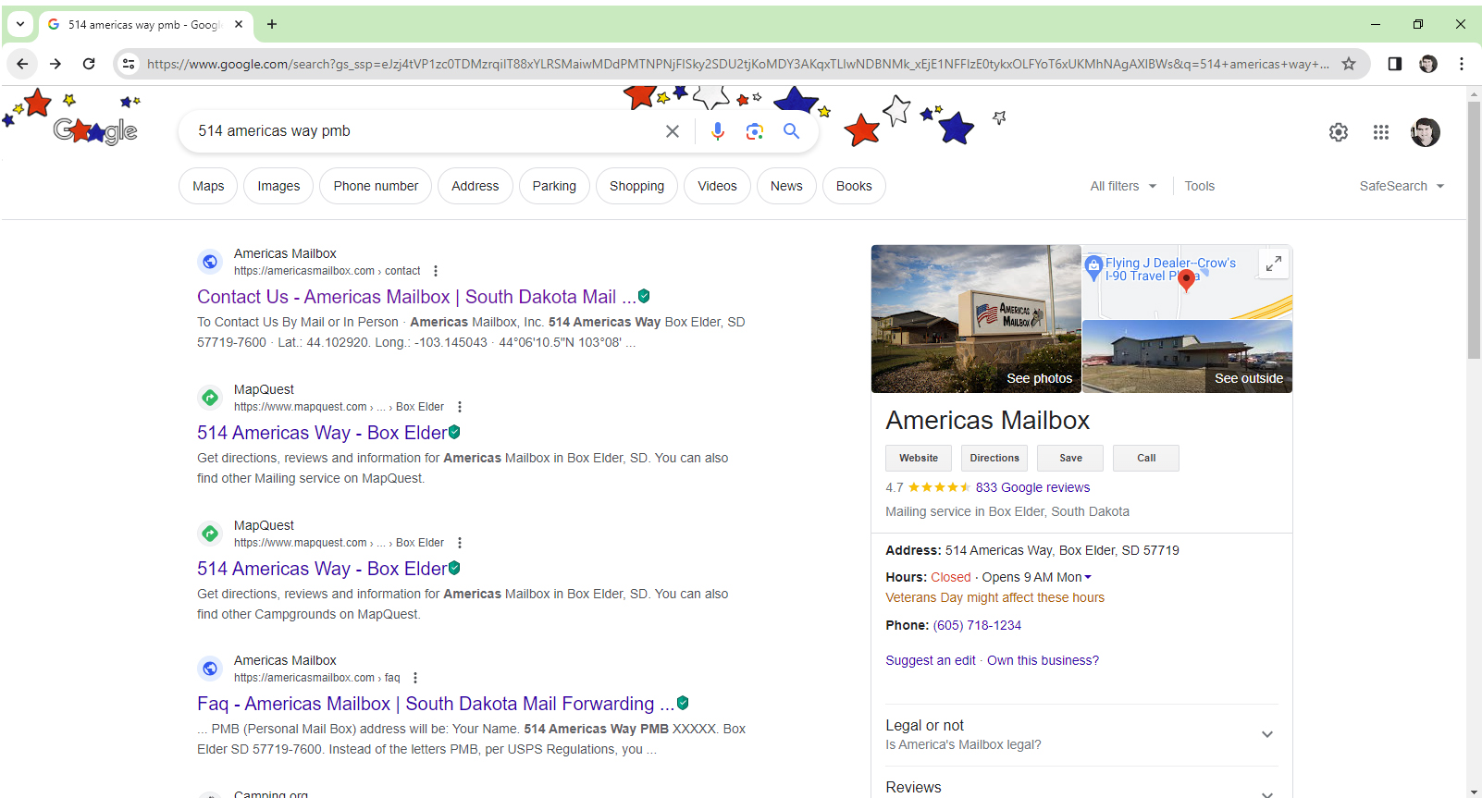This screenshot has width=1482, height=798.
Task: Clear the search box text
Action: [x=673, y=131]
